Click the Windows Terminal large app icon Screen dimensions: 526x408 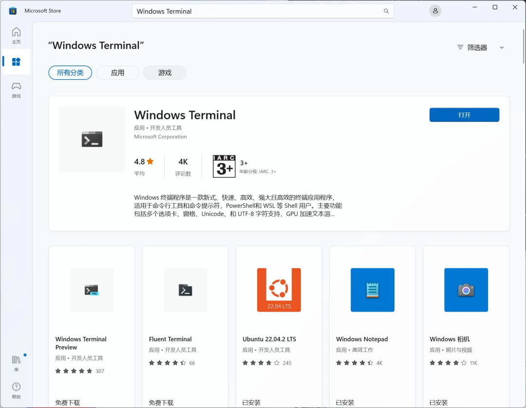92,139
